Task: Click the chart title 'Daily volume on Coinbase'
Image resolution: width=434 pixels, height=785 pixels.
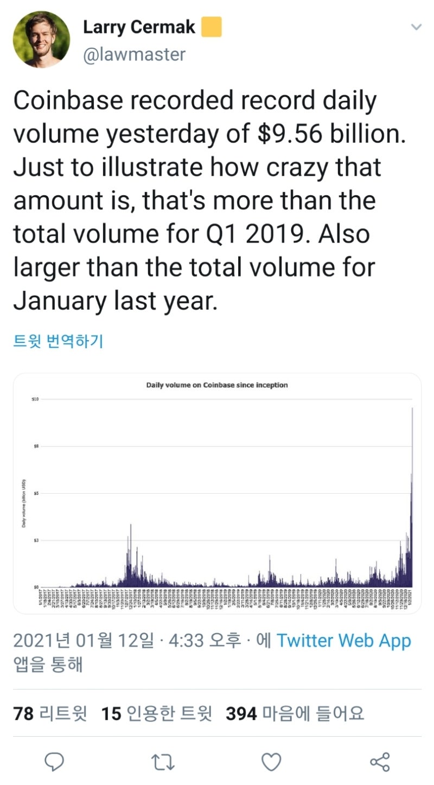Action: pos(217,385)
